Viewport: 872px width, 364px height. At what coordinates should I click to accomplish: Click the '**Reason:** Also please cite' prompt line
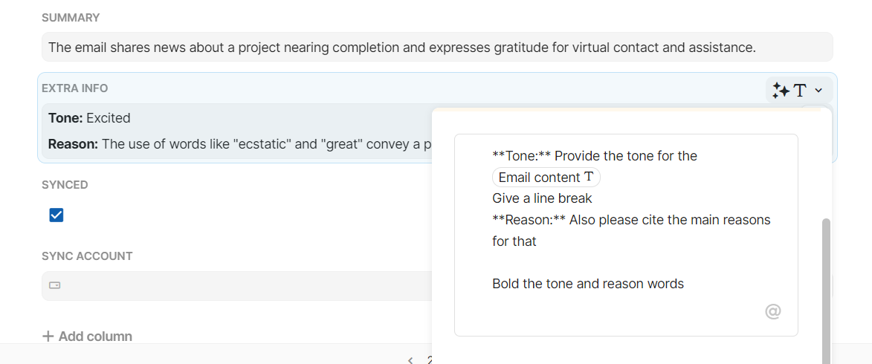tap(631, 220)
